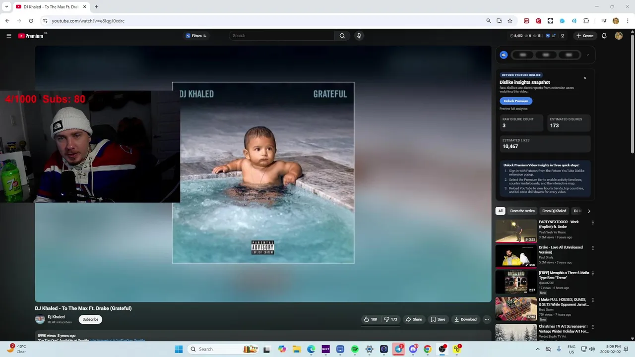Open the smarturl Spotify link in description

point(117,340)
